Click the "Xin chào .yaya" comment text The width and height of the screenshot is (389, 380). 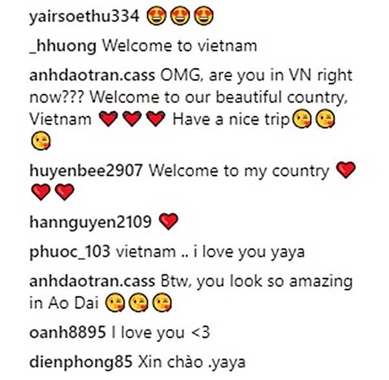point(192,362)
